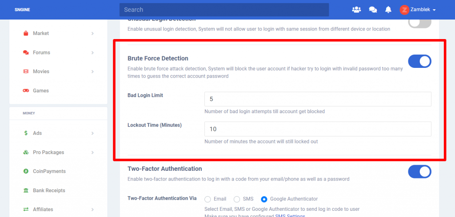The height and width of the screenshot is (217, 455).
Task: Click the Ads dollar sign icon
Action: pyautogui.click(x=26, y=133)
